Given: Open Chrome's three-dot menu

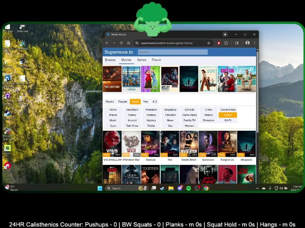Looking at the screenshot, I should (x=254, y=43).
